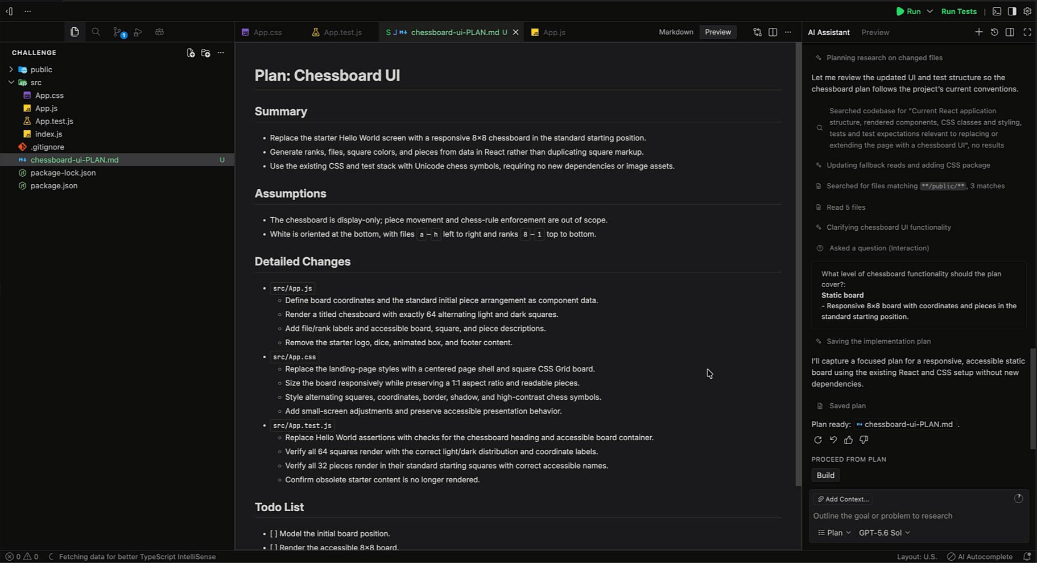Open AI Assistant chat history
The width and height of the screenshot is (1037, 563).
pos(994,32)
